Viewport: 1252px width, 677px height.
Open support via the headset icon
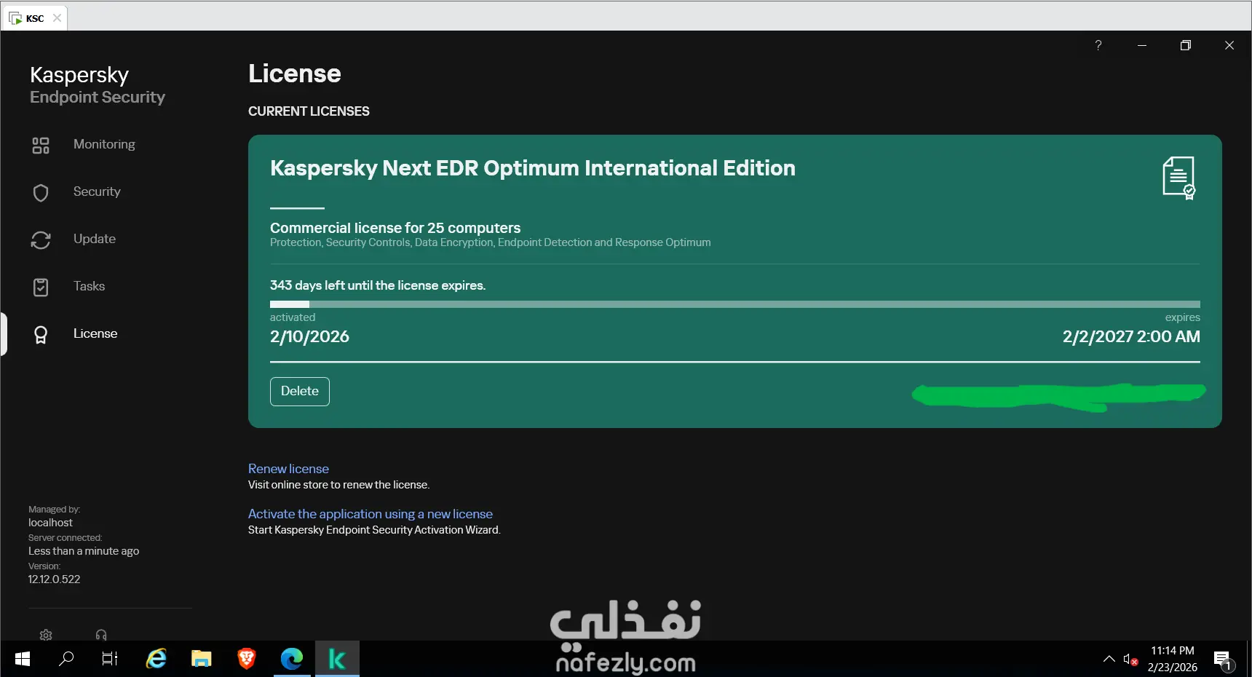click(x=101, y=635)
